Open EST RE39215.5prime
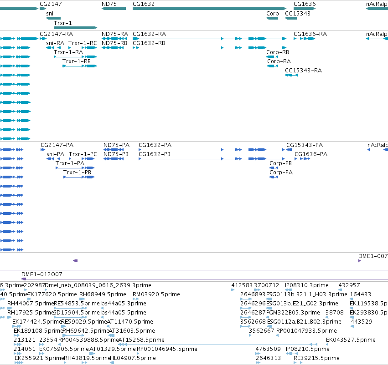This screenshot has width=388, height=365. (x=316, y=358)
